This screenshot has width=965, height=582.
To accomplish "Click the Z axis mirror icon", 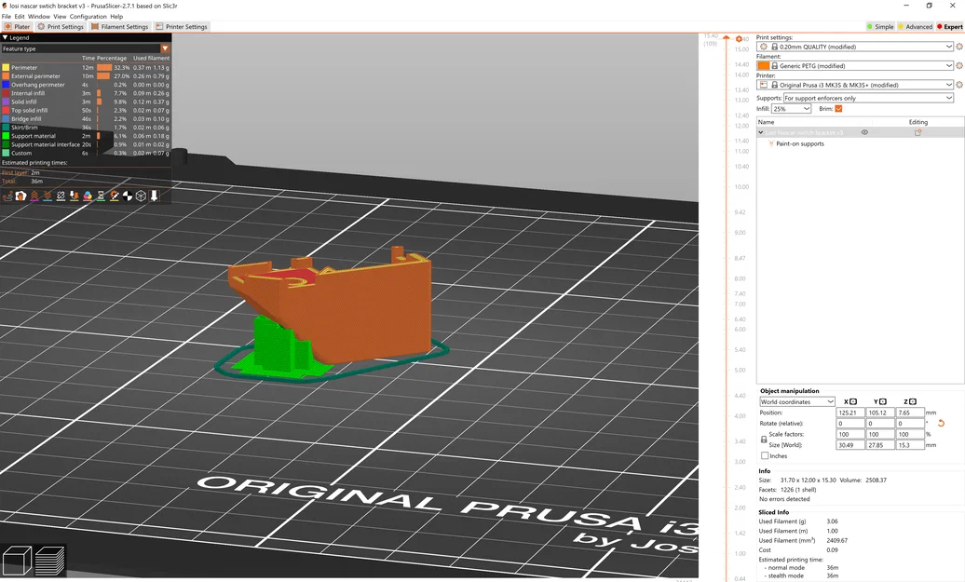I will tap(913, 401).
